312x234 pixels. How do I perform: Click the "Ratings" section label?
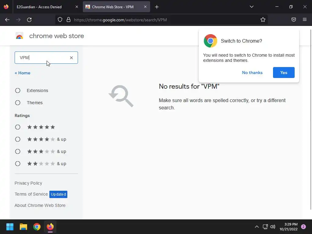click(x=22, y=115)
